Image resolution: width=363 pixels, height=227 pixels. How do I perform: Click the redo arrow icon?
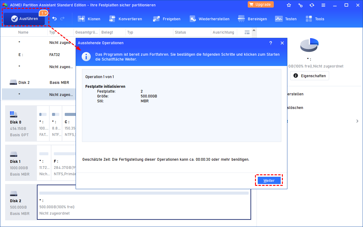(x=62, y=19)
